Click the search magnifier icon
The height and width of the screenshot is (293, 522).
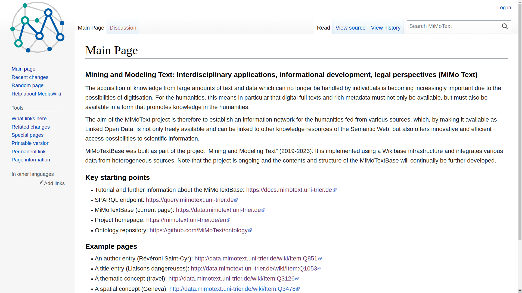[505, 26]
